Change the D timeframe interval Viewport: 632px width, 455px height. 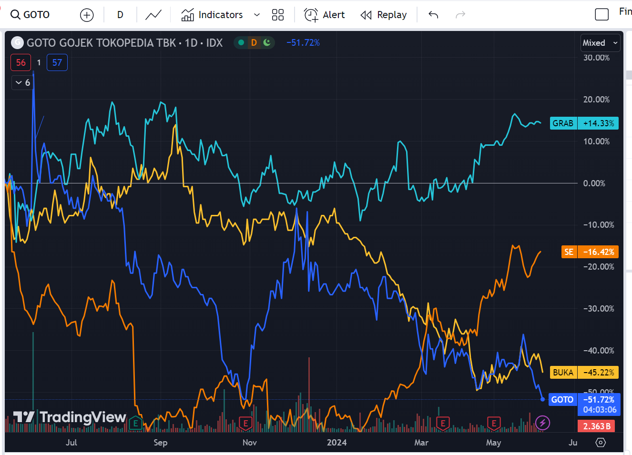tap(120, 15)
